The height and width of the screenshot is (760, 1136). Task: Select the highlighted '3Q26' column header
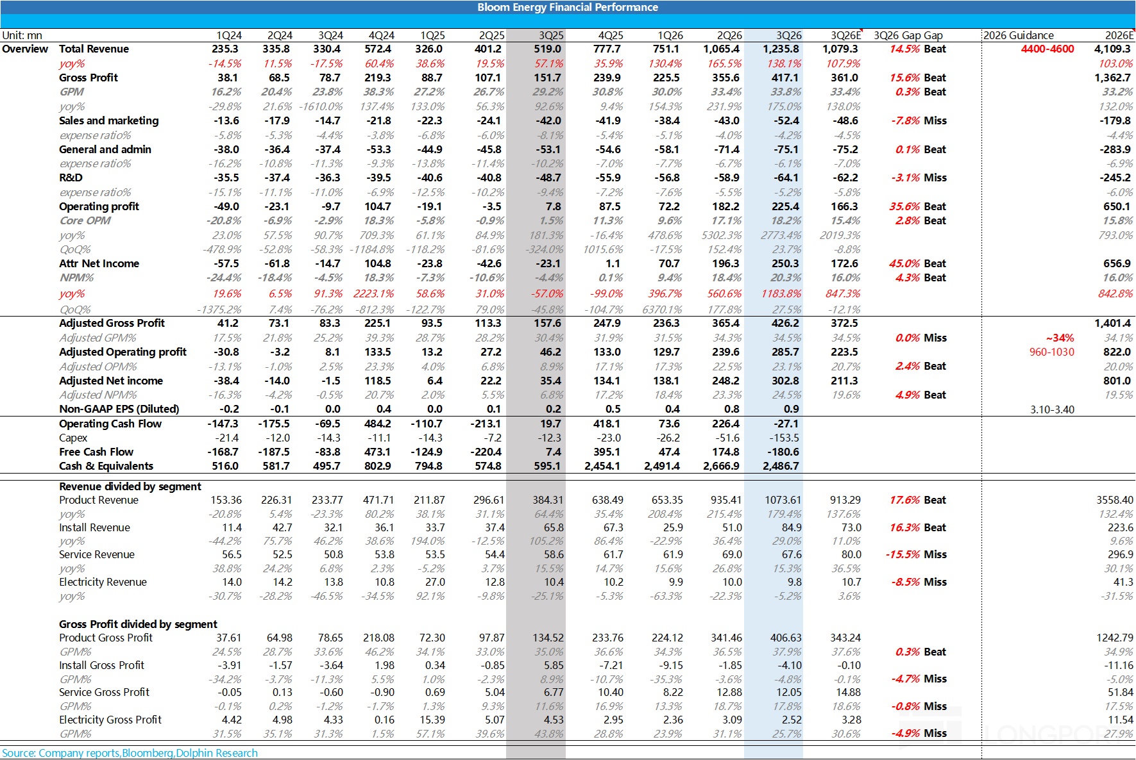pos(789,35)
